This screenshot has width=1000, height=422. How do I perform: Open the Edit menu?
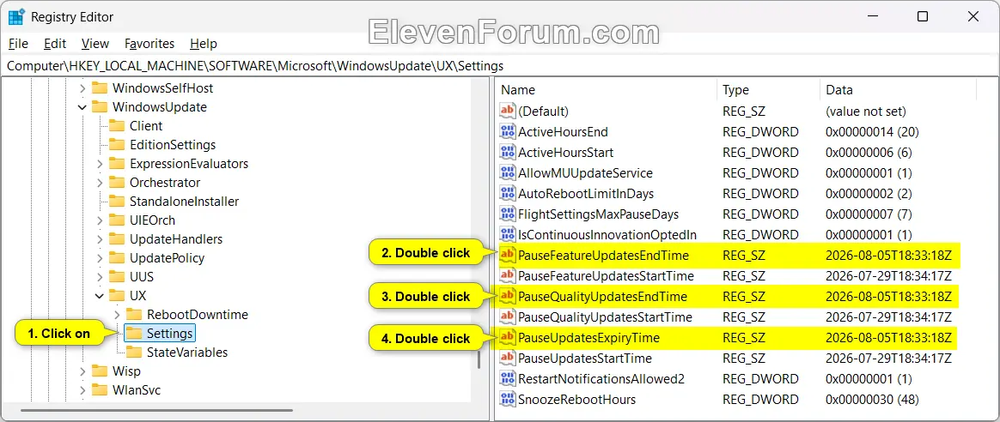click(x=56, y=44)
